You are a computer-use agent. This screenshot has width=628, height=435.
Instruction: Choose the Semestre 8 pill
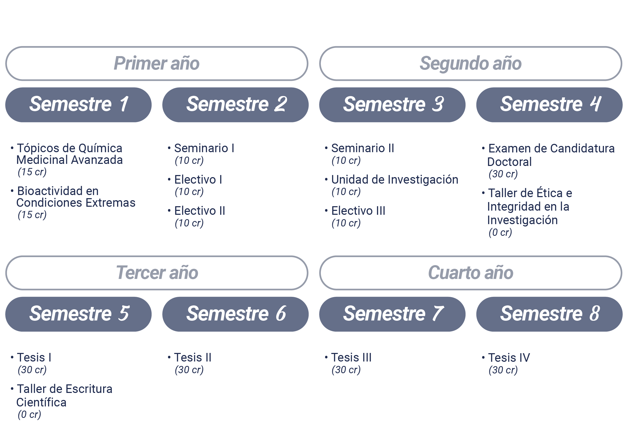[x=549, y=314]
